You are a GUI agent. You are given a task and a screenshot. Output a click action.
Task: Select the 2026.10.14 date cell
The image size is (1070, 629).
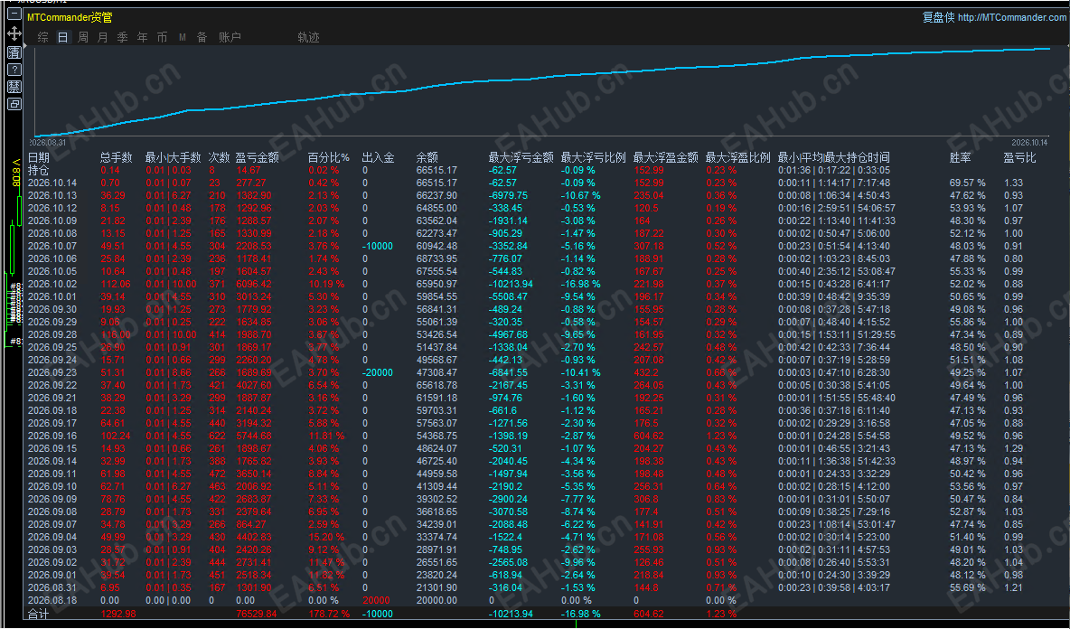(x=52, y=183)
